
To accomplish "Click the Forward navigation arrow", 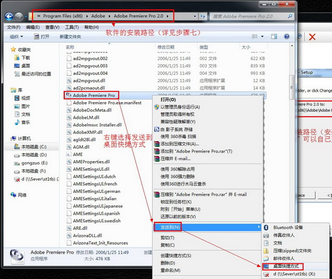I will coord(19,16).
